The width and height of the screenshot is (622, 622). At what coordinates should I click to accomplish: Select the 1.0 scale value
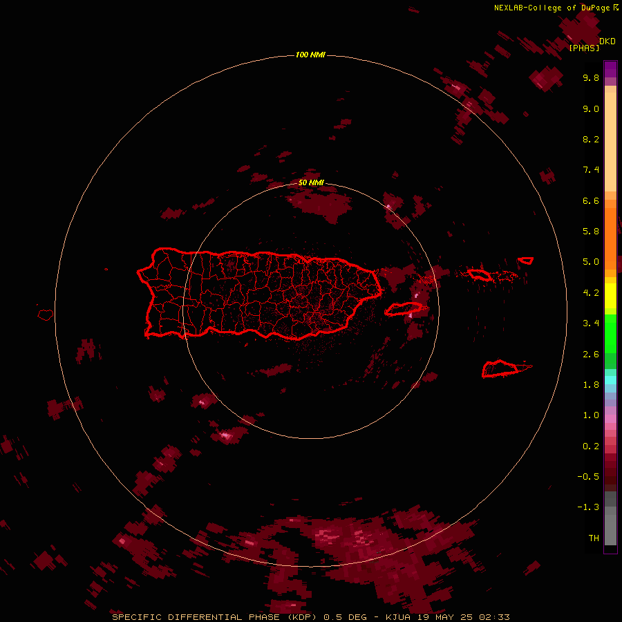point(591,415)
